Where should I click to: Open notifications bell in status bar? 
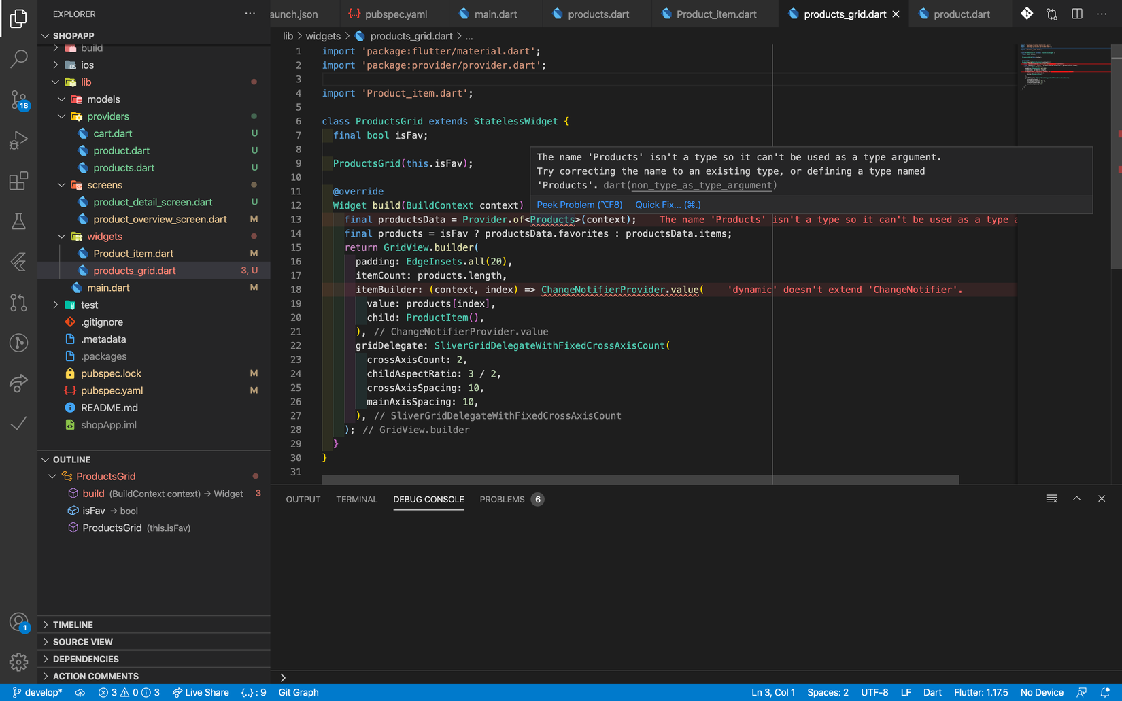coord(1105,692)
